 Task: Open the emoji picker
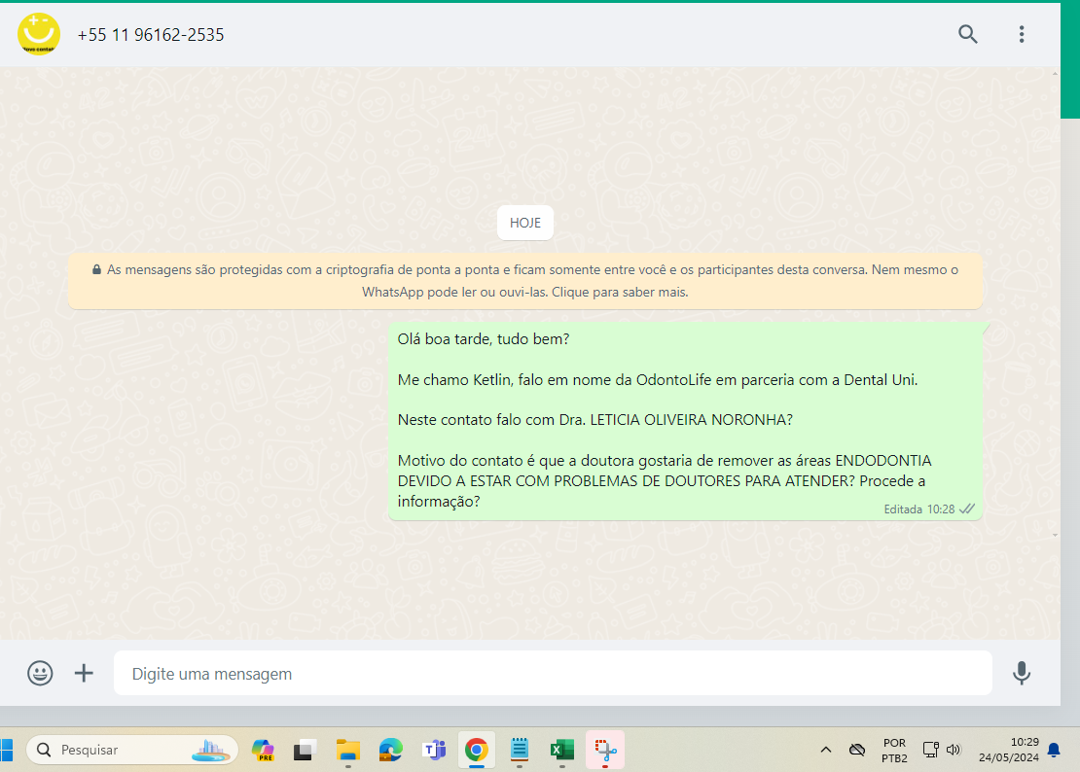(40, 673)
